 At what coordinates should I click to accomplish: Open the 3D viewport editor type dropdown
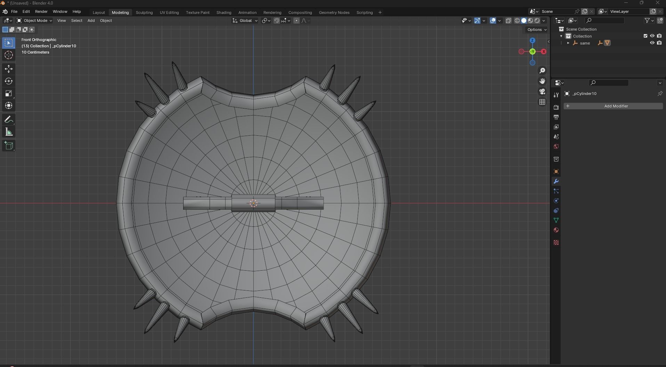click(x=8, y=21)
